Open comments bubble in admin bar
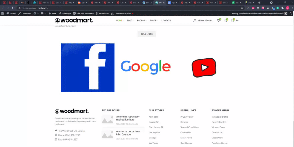Image resolution: width=294 pixels, height=147 pixels. point(43,14)
